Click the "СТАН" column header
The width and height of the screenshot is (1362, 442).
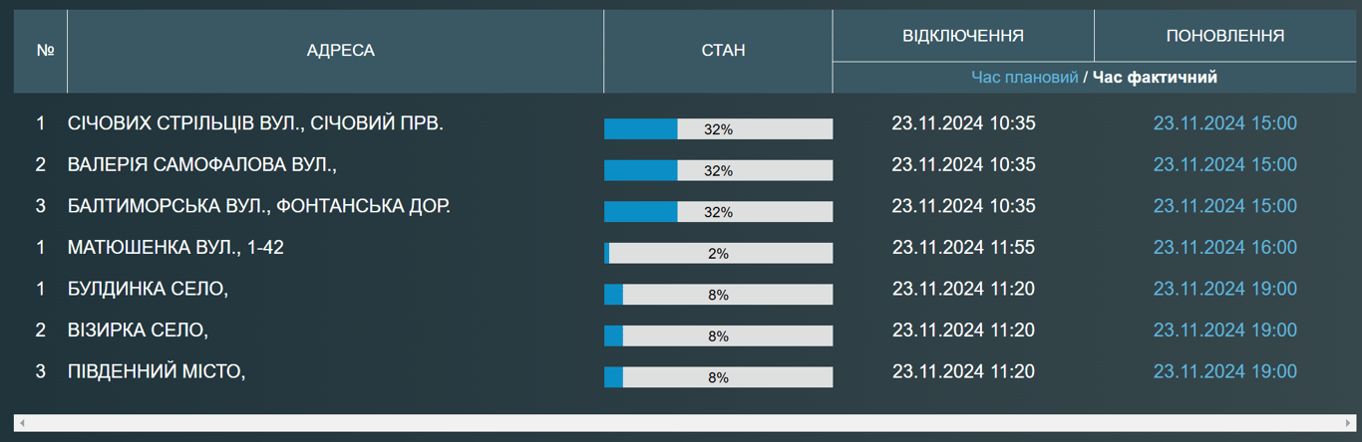pyautogui.click(x=717, y=51)
